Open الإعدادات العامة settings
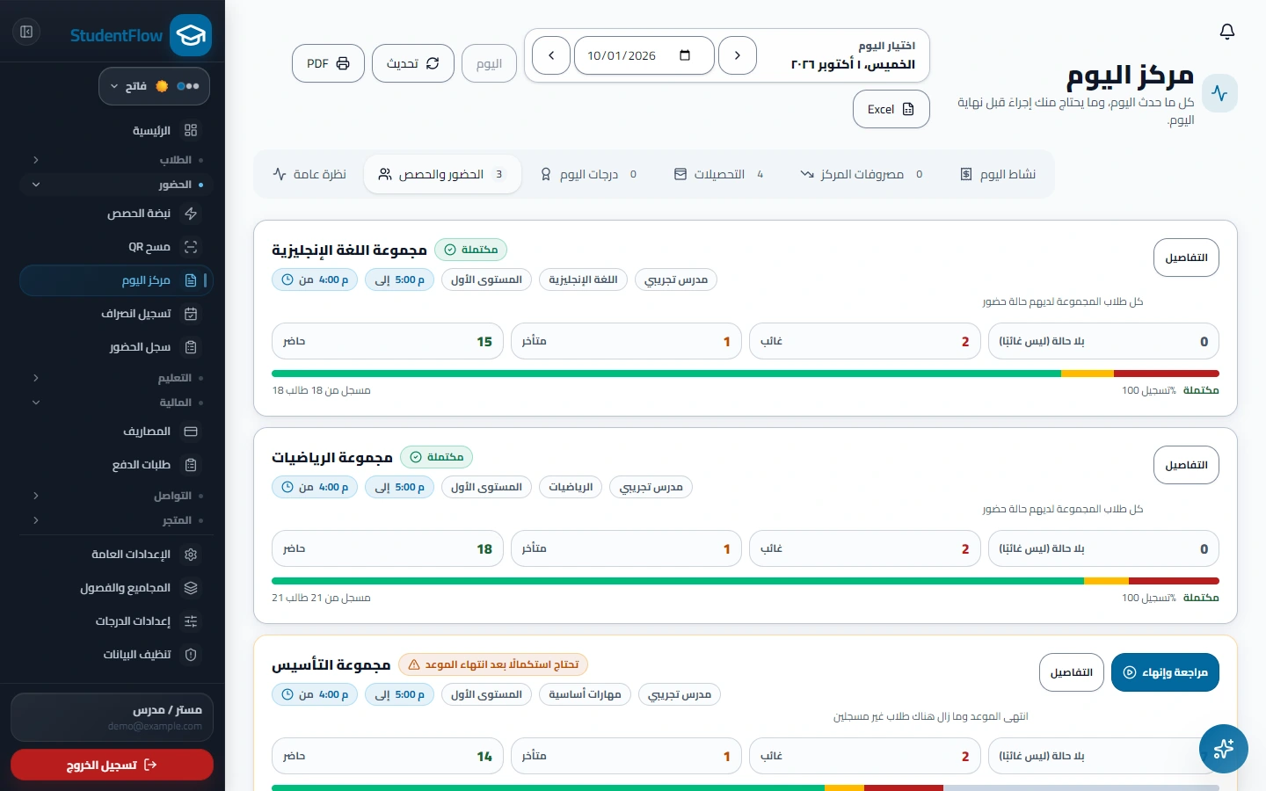The width and height of the screenshot is (1266, 791). pyautogui.click(x=116, y=555)
